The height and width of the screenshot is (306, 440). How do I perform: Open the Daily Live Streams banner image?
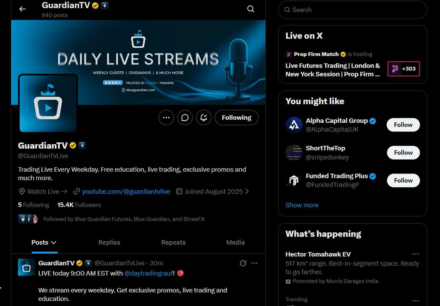pyautogui.click(x=138, y=62)
